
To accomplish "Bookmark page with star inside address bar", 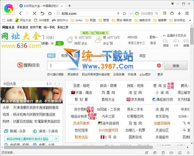I will pos(124,14).
